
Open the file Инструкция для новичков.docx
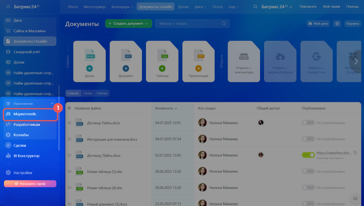[x=112, y=139]
